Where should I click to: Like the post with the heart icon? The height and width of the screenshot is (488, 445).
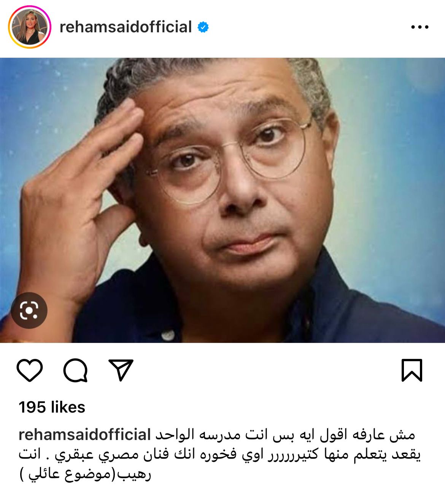(x=30, y=370)
